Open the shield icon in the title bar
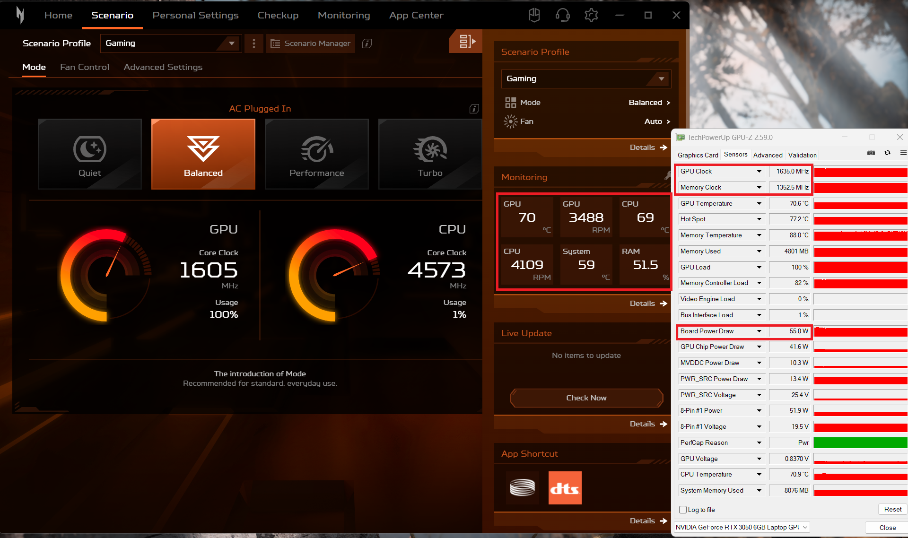908x538 pixels. pyautogui.click(x=534, y=15)
